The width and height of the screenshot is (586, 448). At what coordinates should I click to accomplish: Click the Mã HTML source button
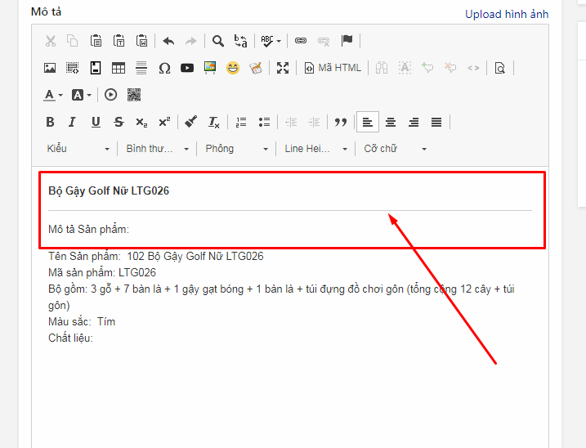pyautogui.click(x=333, y=68)
